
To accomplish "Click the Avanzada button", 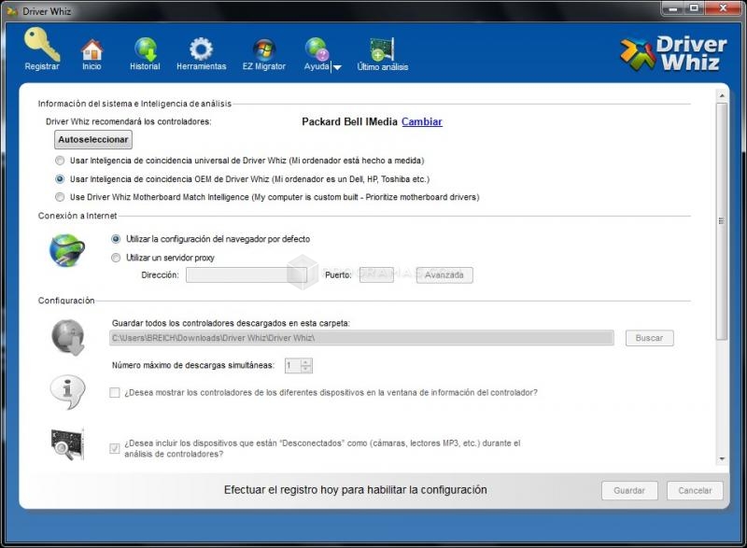I will (444, 275).
